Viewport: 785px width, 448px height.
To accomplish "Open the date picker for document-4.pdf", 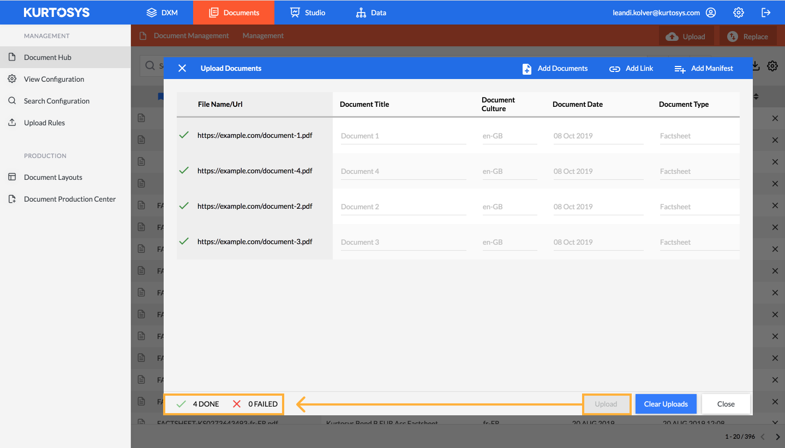I will click(598, 172).
